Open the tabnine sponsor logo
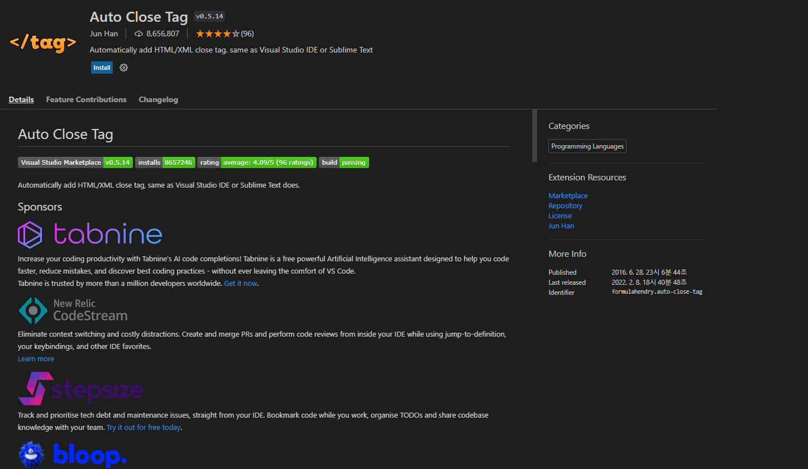 pos(90,234)
